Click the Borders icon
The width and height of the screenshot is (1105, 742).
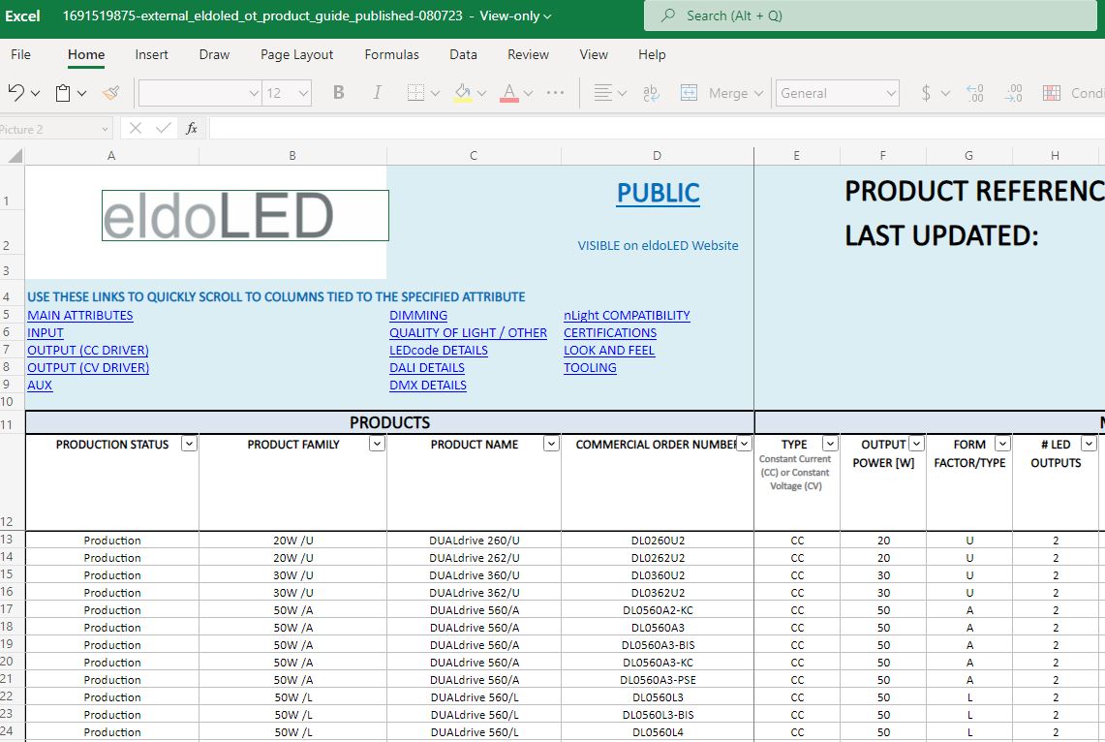[415, 93]
